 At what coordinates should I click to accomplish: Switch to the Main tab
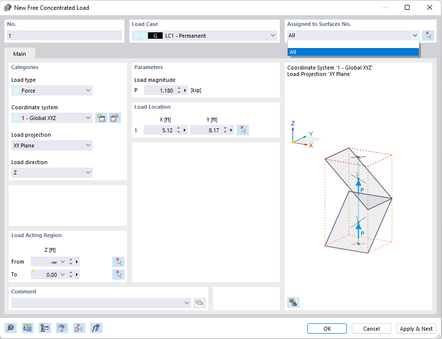(x=20, y=54)
